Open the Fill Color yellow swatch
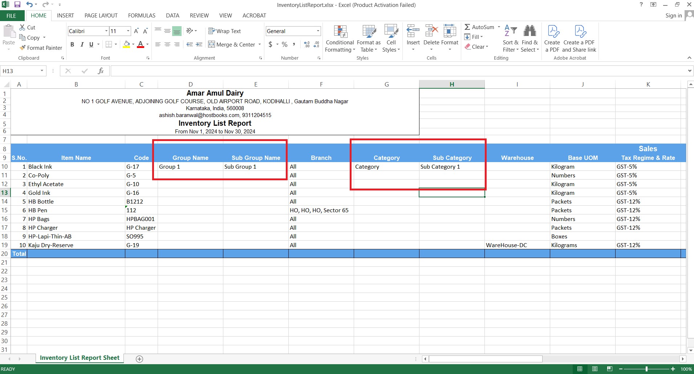Viewport: 694px width, 374px height. click(x=126, y=44)
